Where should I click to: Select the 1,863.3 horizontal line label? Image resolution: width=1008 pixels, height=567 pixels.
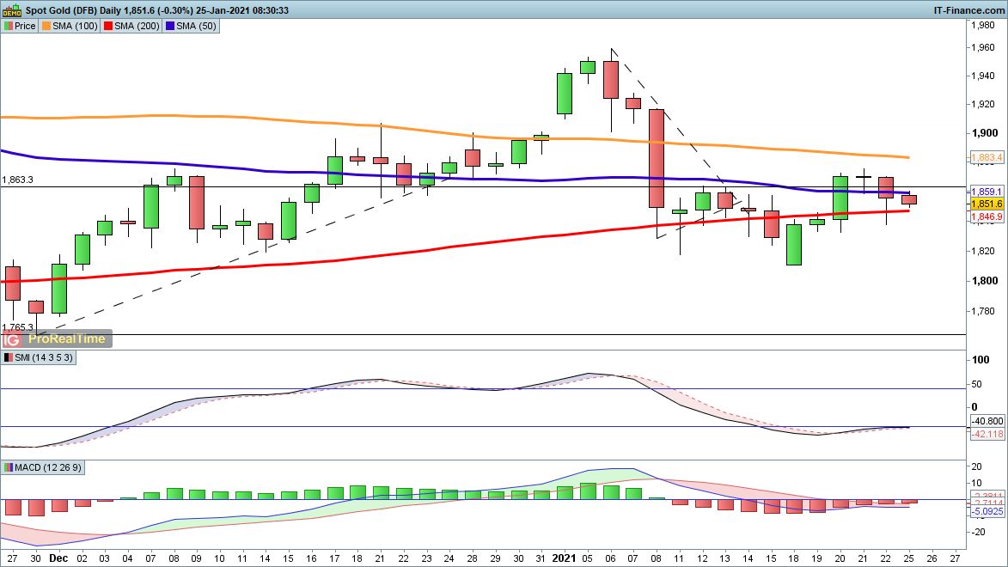(x=18, y=180)
